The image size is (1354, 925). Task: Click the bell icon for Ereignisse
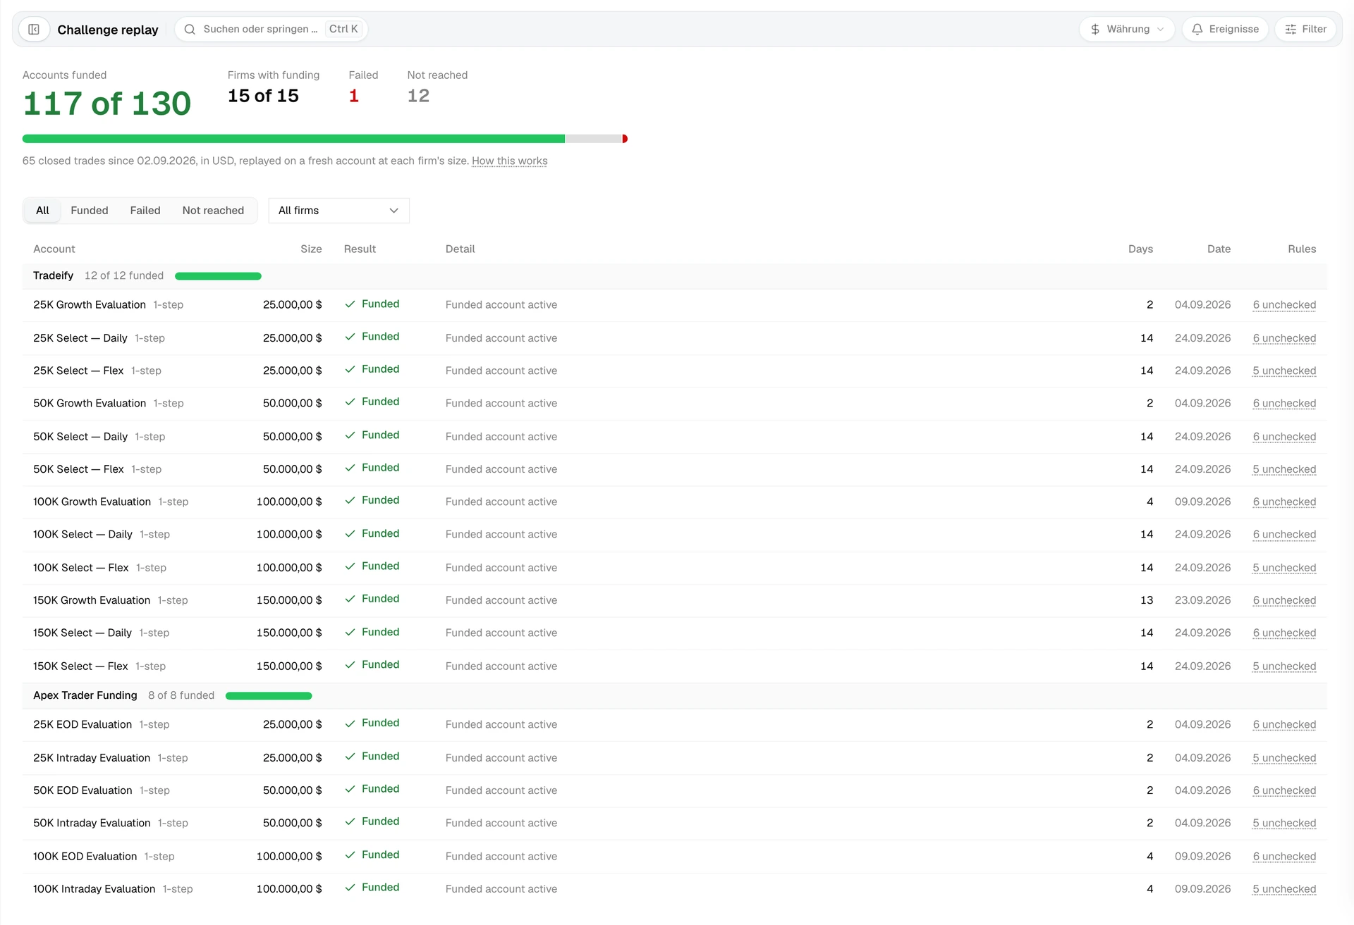click(x=1197, y=30)
